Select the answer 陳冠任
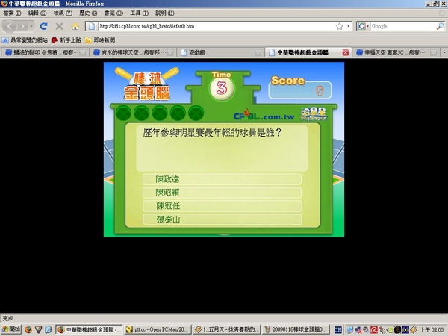This screenshot has height=336, width=448. coord(222,206)
